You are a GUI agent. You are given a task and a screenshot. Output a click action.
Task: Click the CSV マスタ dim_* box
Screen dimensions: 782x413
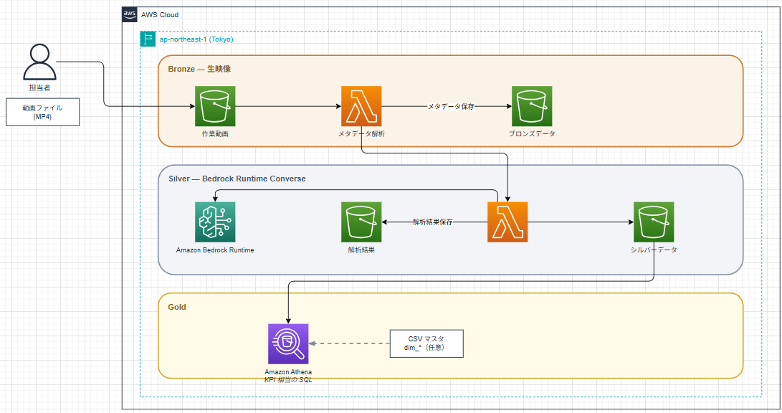point(426,343)
